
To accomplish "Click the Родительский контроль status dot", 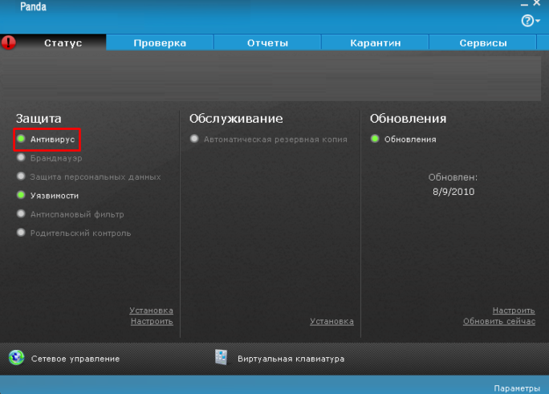I will 21,233.
